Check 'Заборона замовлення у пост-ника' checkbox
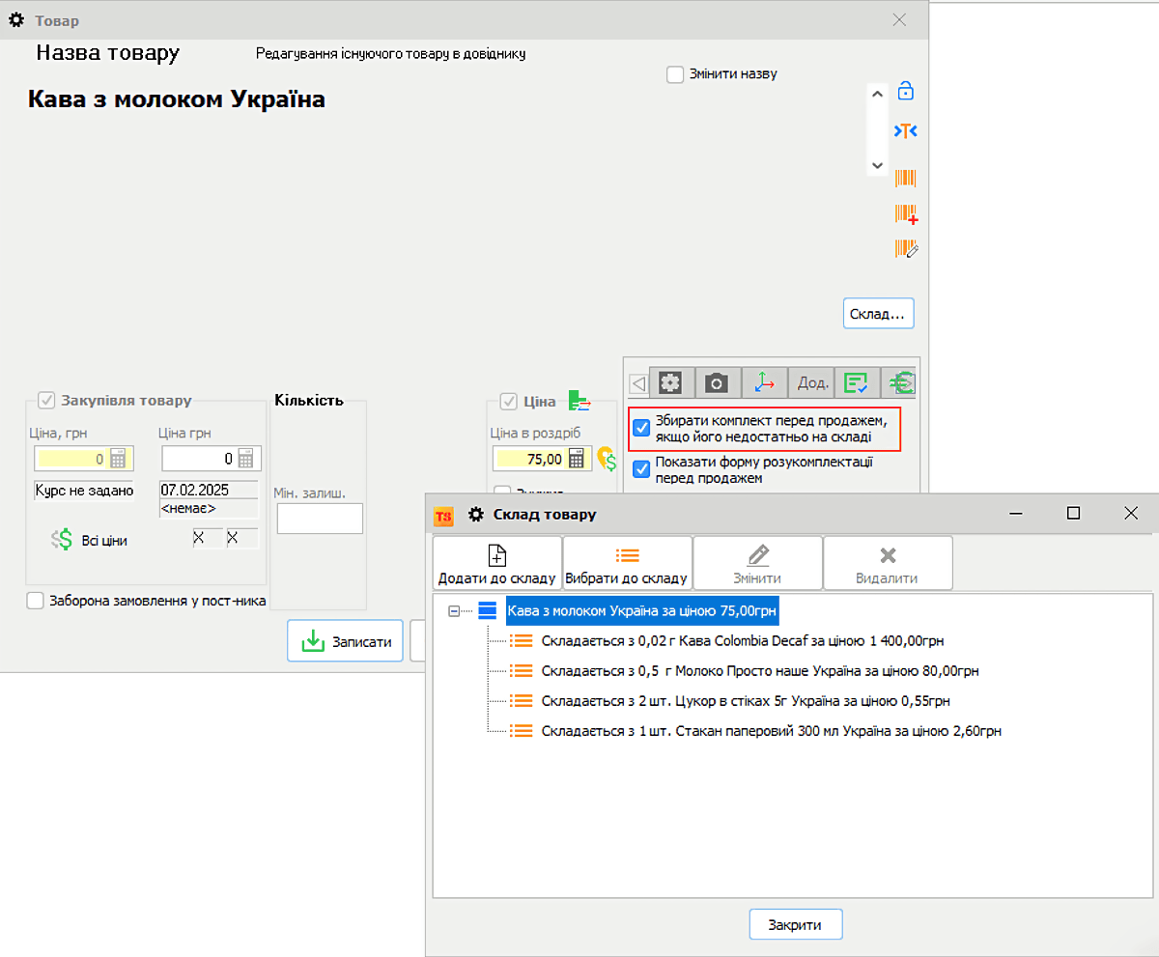Screen dimensions: 1159x957 pos(36,601)
